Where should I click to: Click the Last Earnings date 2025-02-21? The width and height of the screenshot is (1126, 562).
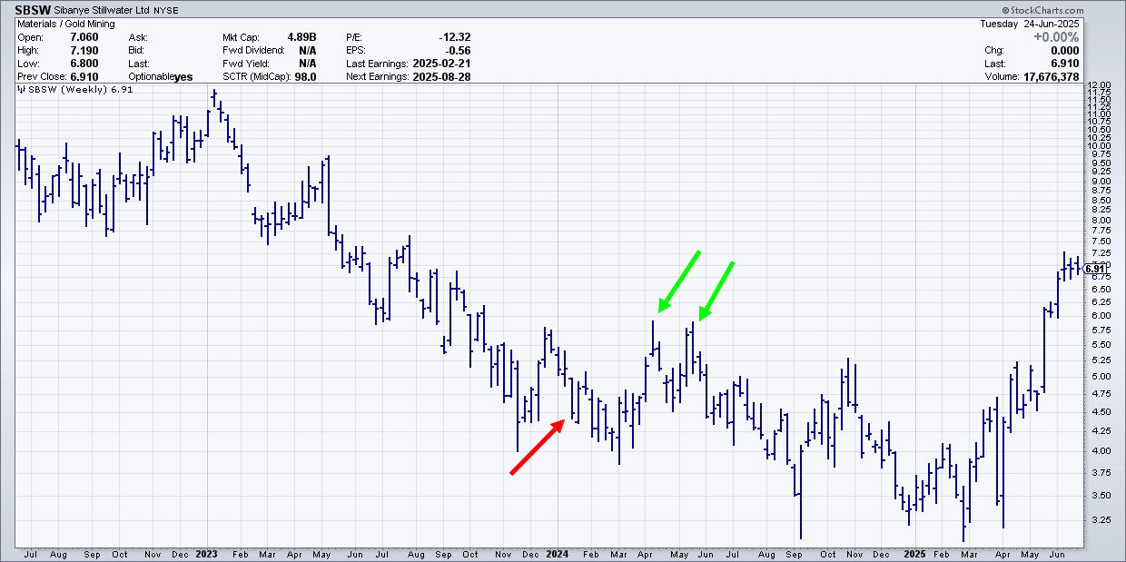[442, 64]
